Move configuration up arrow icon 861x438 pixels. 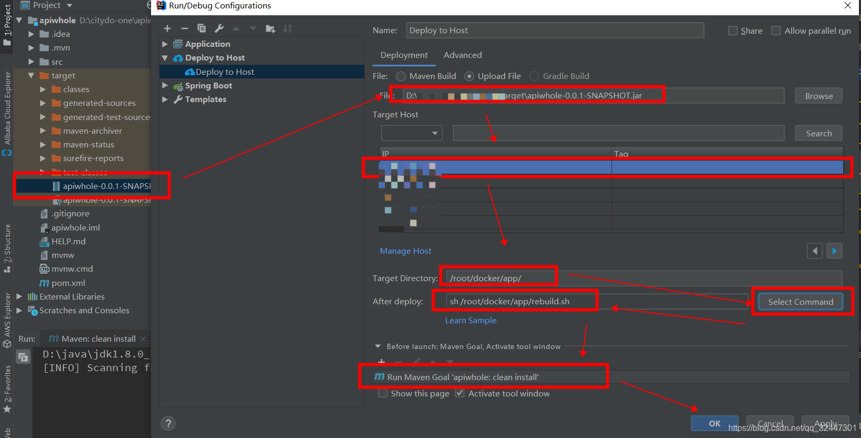tap(236, 28)
